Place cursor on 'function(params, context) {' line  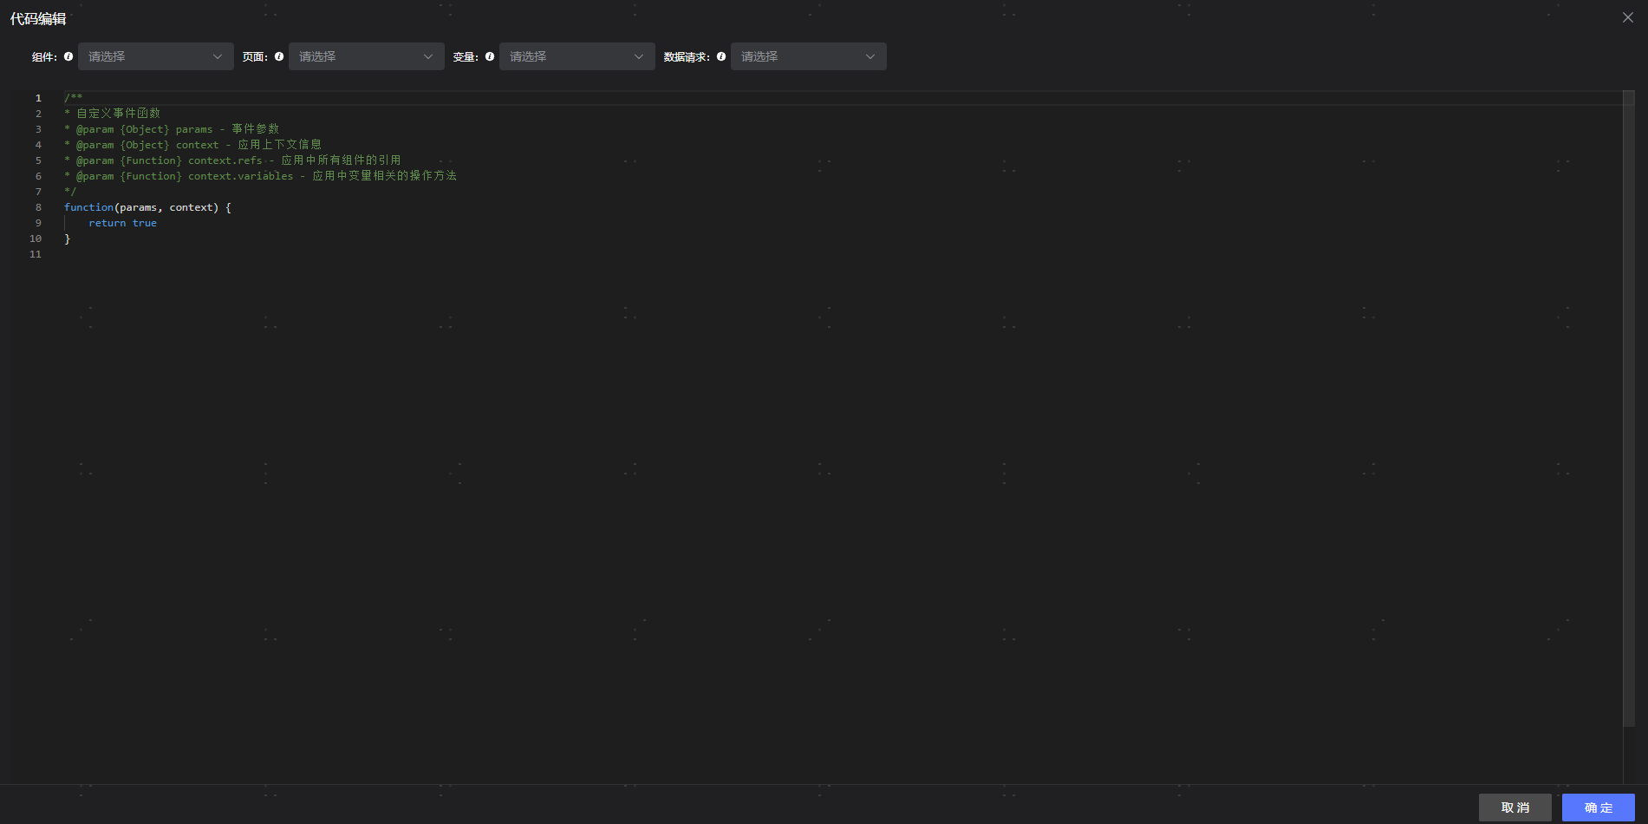pyautogui.click(x=147, y=207)
